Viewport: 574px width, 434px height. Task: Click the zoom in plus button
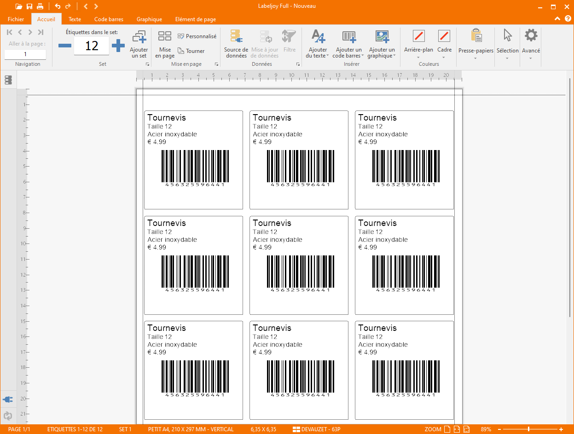(x=561, y=429)
